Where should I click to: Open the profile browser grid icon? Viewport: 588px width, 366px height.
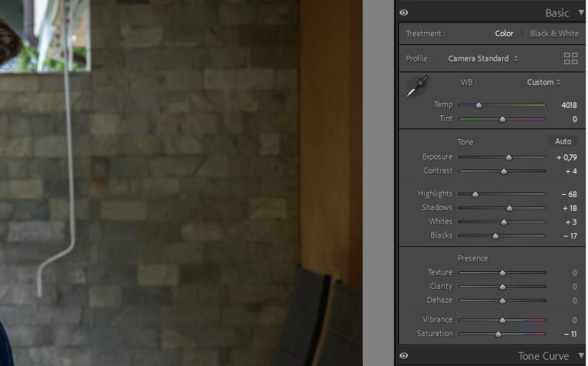pyautogui.click(x=570, y=58)
